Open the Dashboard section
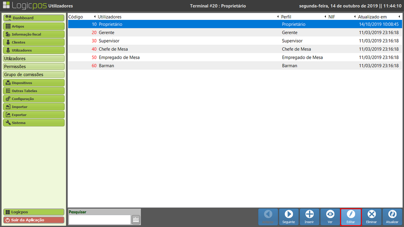 click(x=34, y=18)
